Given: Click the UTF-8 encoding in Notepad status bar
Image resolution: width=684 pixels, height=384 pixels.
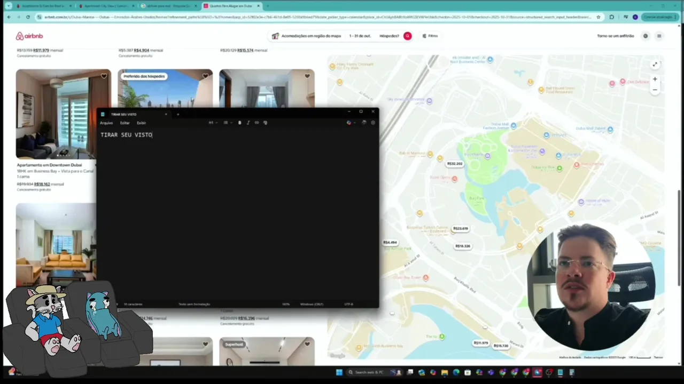Looking at the screenshot, I should point(348,304).
